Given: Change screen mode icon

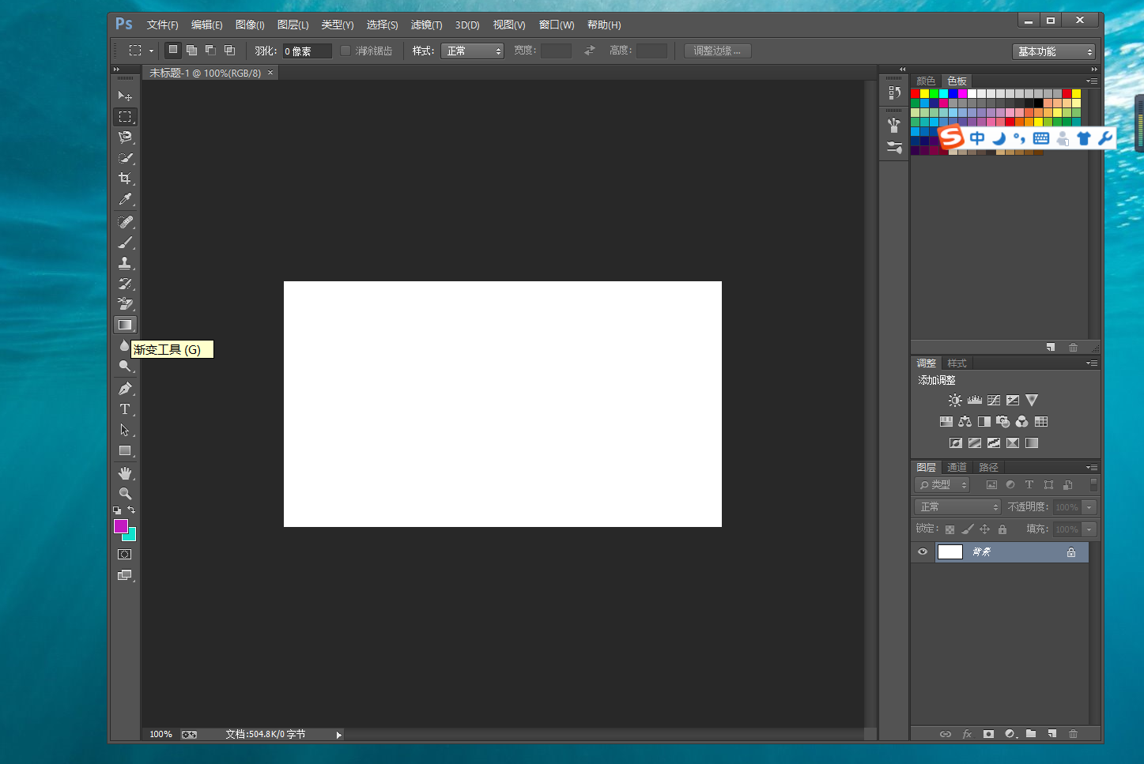Looking at the screenshot, I should click(x=125, y=575).
